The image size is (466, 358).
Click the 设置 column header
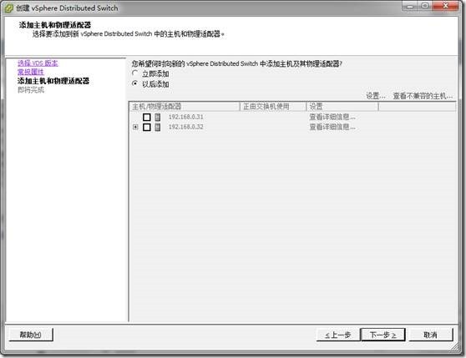click(342, 106)
